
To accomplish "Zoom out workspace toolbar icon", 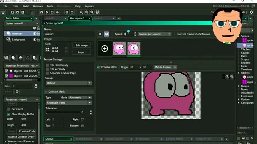I will pyautogui.click(x=81, y=12).
